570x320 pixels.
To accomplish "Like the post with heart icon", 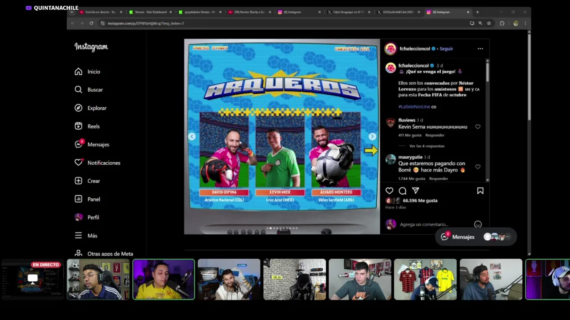I will pos(389,191).
